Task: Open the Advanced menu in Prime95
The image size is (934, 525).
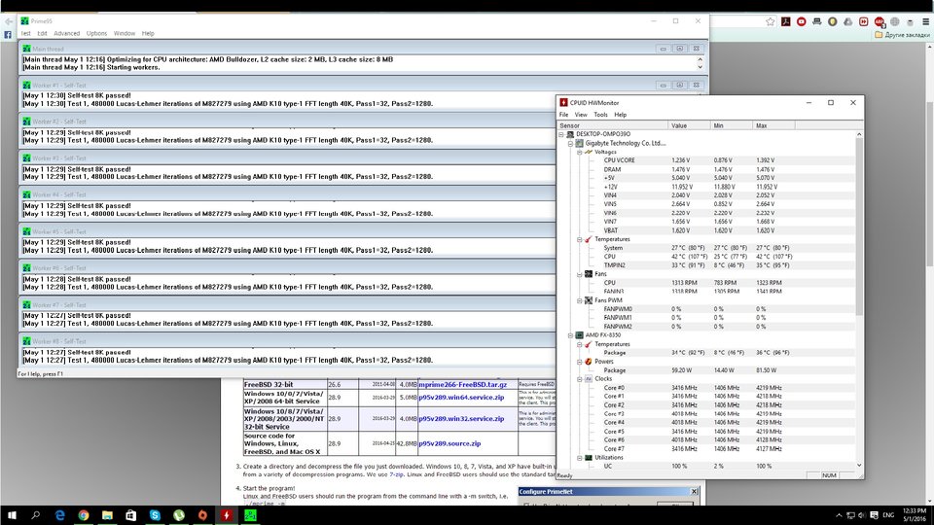Action: (66, 33)
